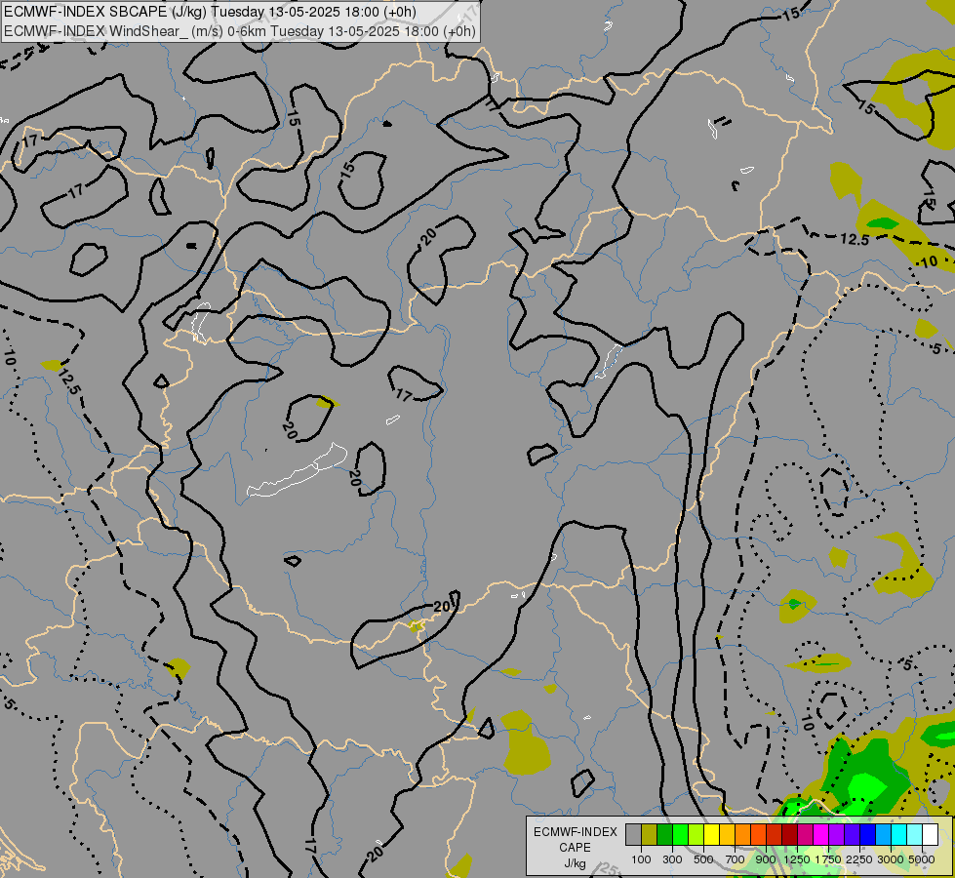The width and height of the screenshot is (955, 878).
Task: Click the magenta CAPE legend swatch
Action: click(x=821, y=835)
